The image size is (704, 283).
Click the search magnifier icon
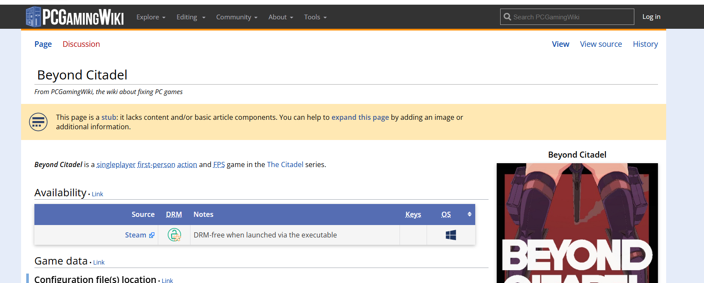pyautogui.click(x=507, y=17)
